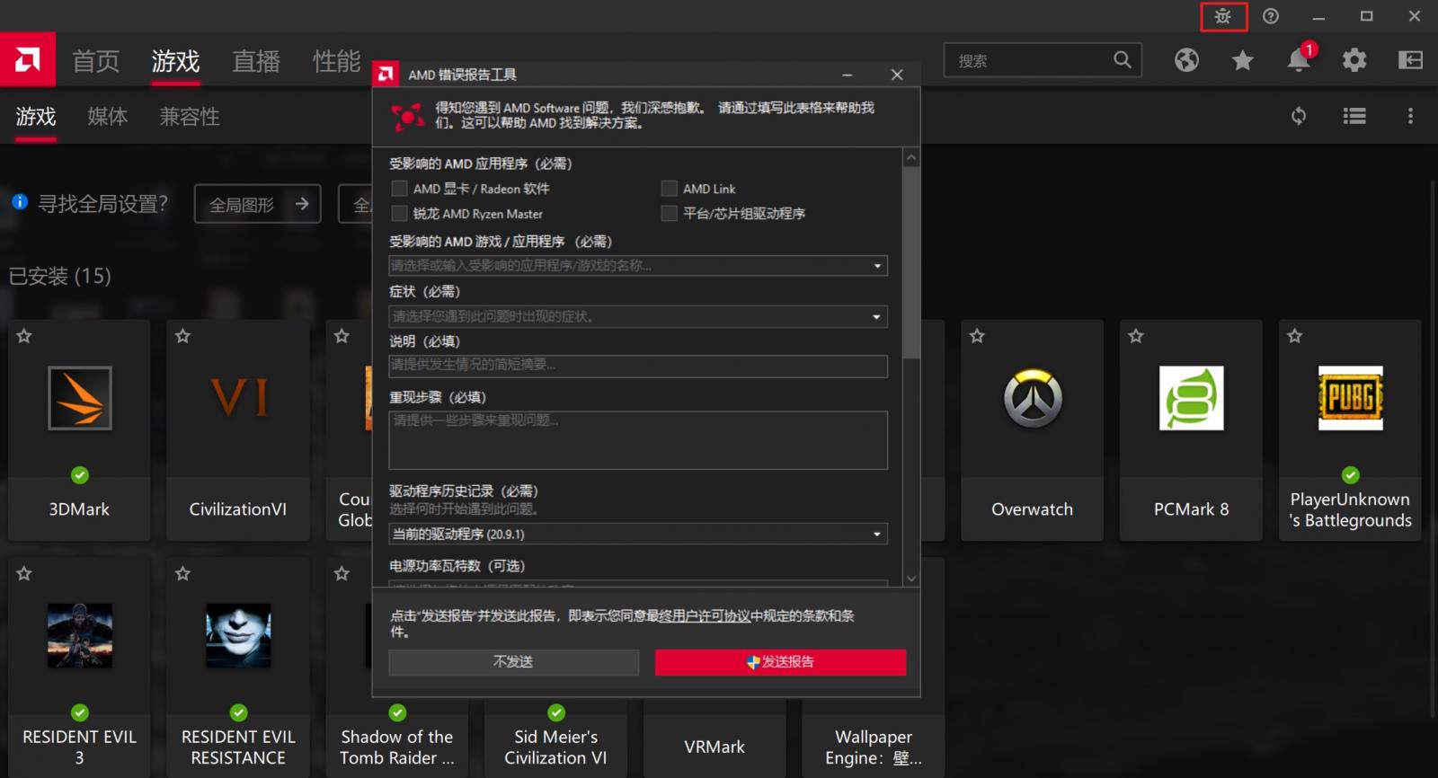Check AMD 显卡 / Radeon 软件 checkbox
Viewport: 1438px width, 778px height.
pos(399,189)
